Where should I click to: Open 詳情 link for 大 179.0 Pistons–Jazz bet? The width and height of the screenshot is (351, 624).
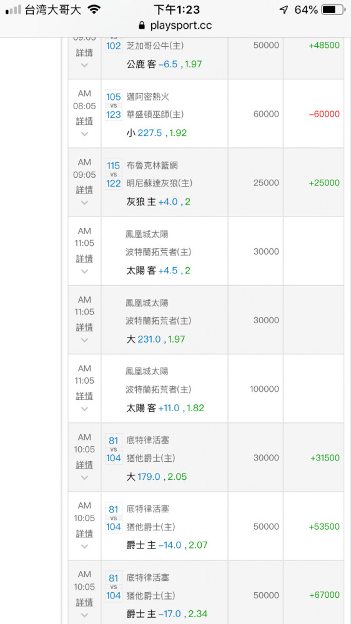pyautogui.click(x=84, y=465)
